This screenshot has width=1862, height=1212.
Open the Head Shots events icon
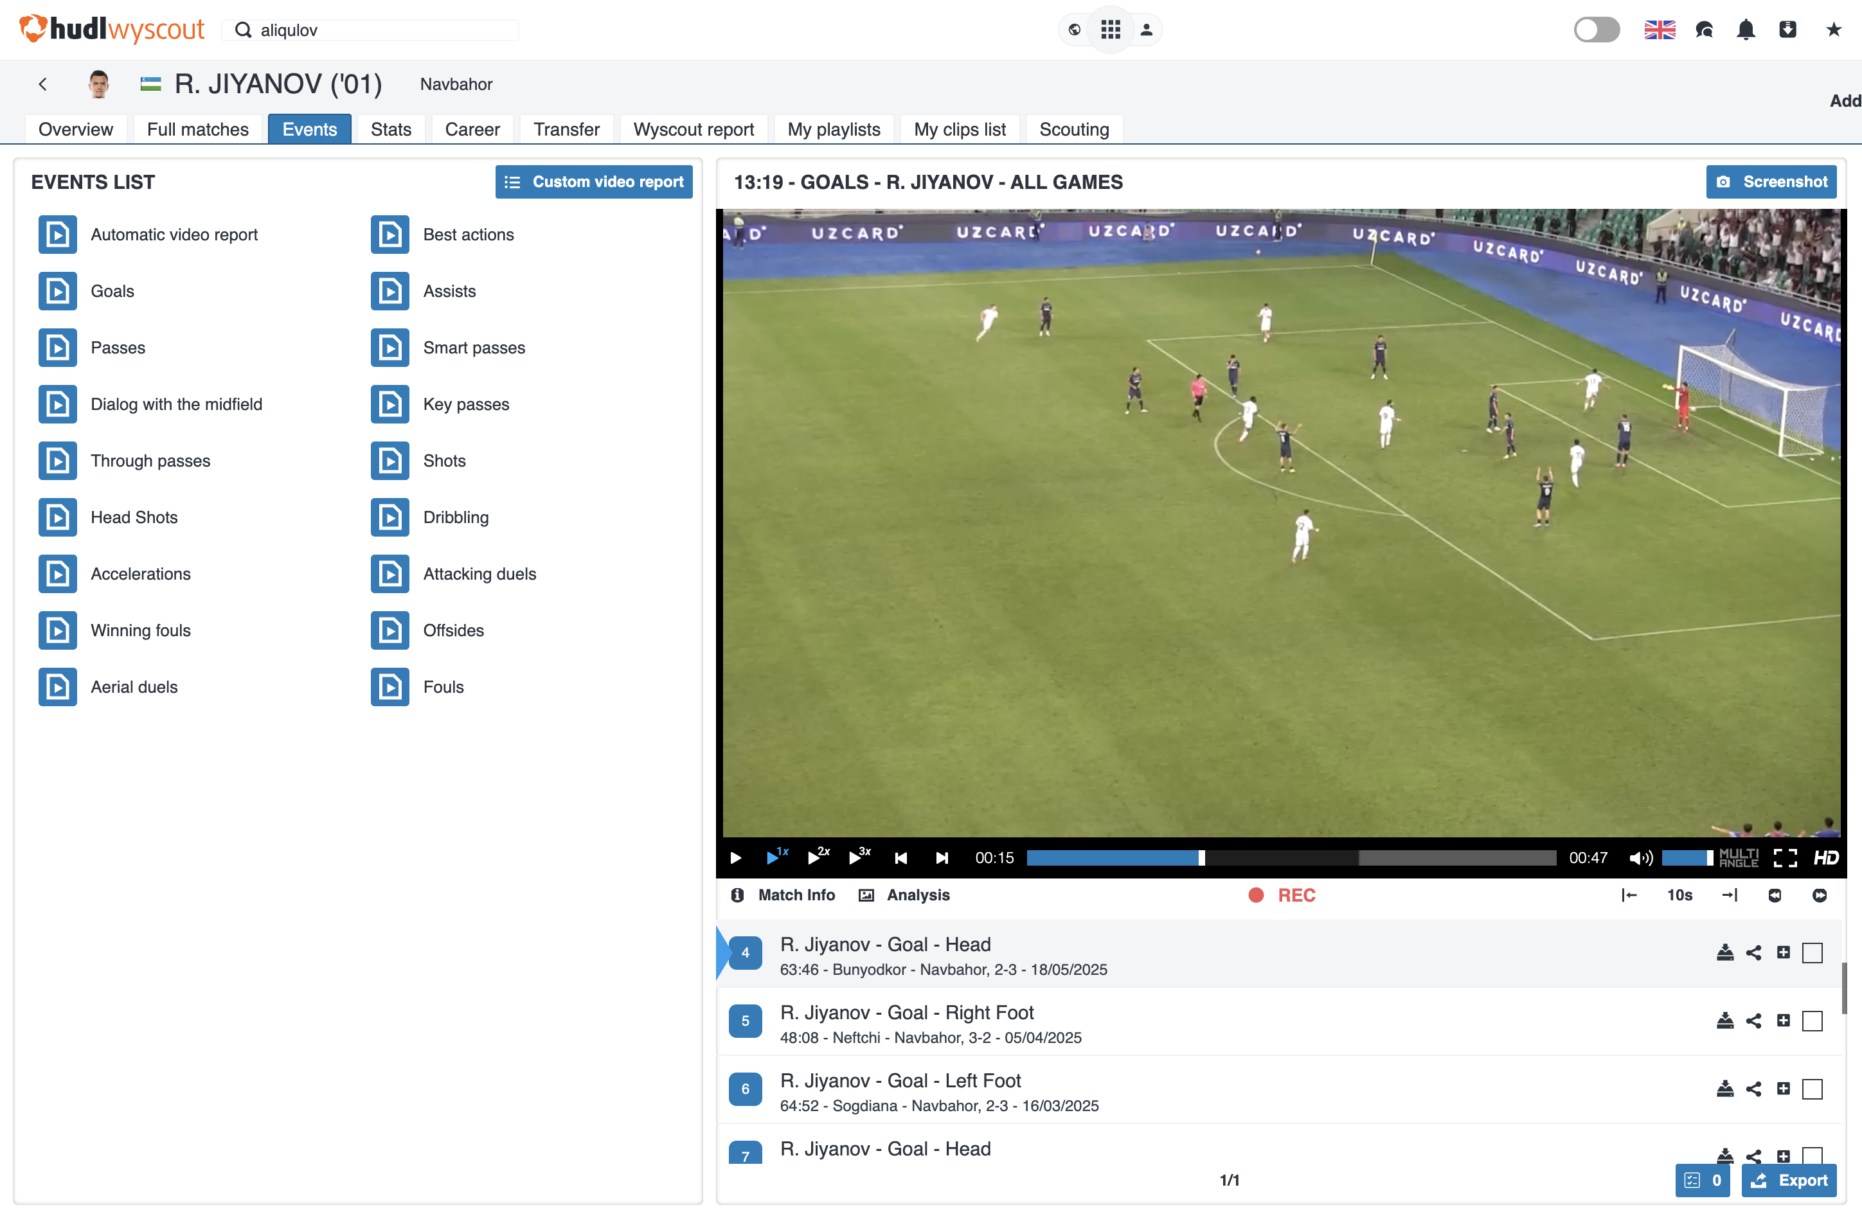coord(57,517)
